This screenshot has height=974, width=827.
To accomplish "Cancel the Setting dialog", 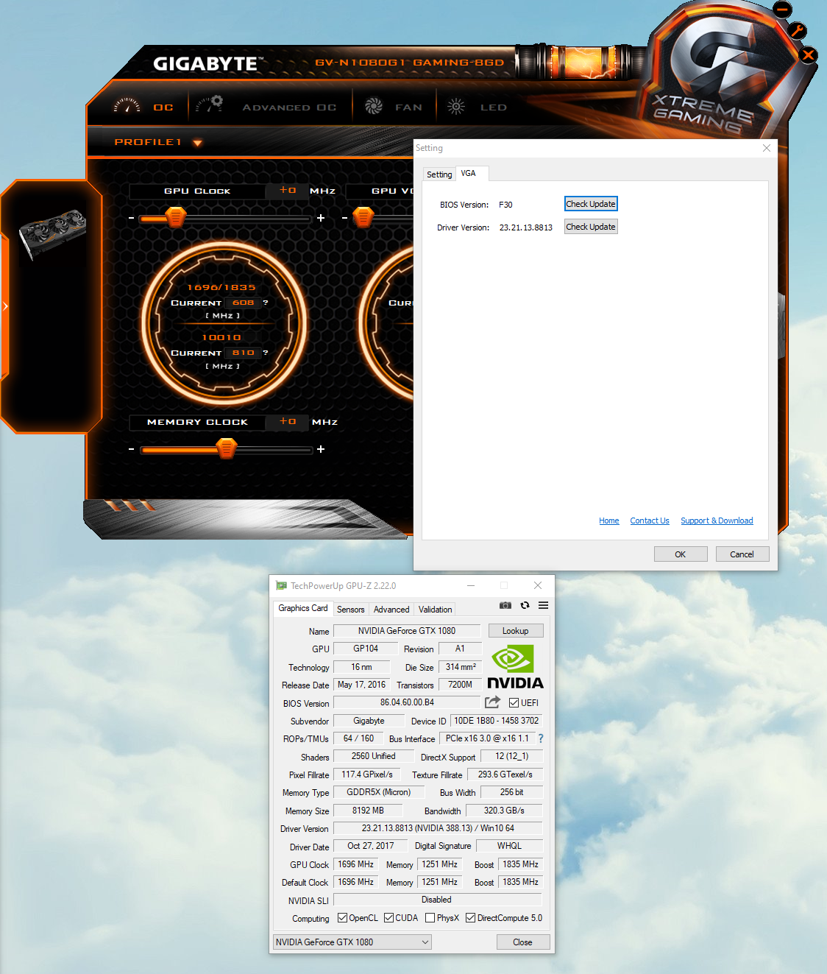I will pyautogui.click(x=742, y=554).
